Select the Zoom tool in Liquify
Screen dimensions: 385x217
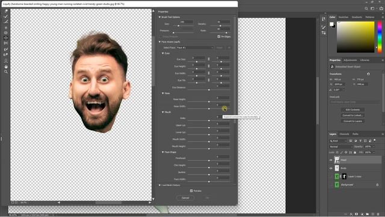click(x=6, y=72)
